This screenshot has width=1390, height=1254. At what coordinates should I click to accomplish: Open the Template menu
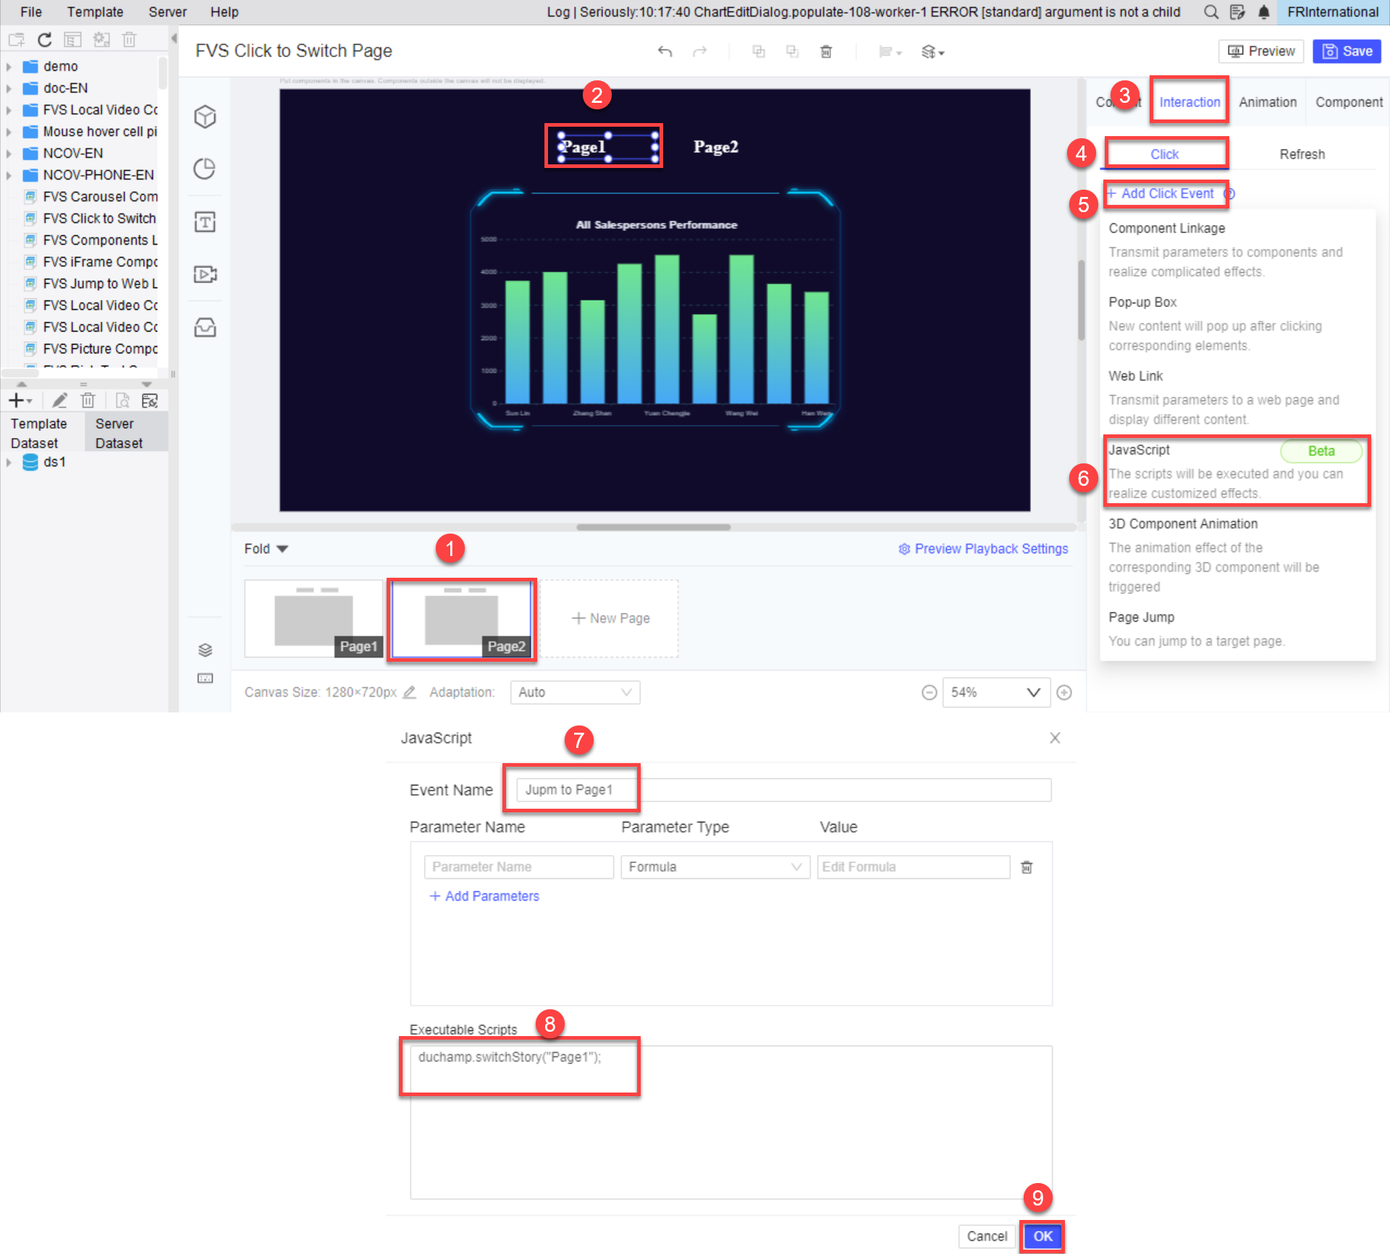click(95, 12)
